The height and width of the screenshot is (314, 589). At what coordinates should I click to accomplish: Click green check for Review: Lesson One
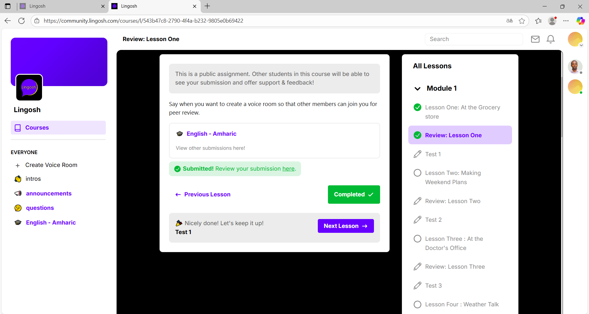tap(418, 135)
